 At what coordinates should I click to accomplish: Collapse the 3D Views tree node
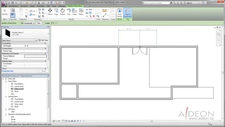6,109
